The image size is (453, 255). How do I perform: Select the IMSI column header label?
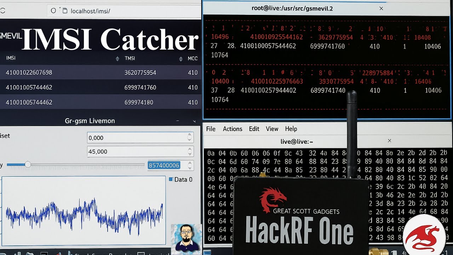point(11,58)
